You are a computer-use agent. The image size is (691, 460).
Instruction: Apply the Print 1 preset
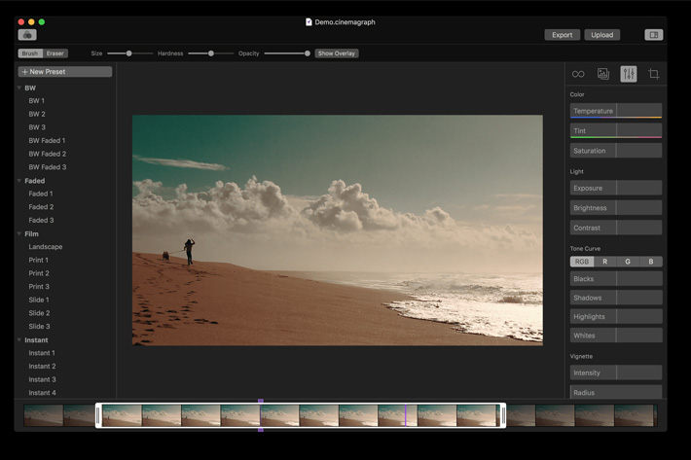coord(38,261)
